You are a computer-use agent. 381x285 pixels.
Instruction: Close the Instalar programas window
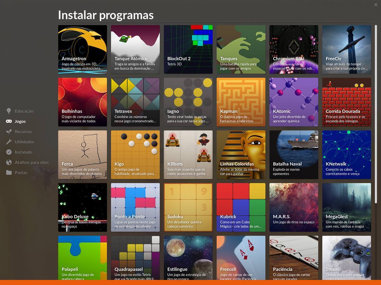click(x=376, y=4)
